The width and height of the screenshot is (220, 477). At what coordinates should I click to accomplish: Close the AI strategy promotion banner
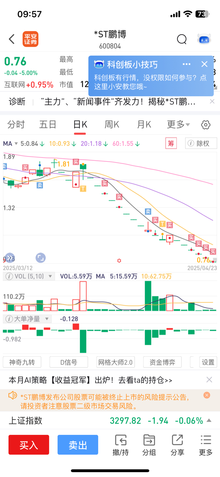(209, 380)
